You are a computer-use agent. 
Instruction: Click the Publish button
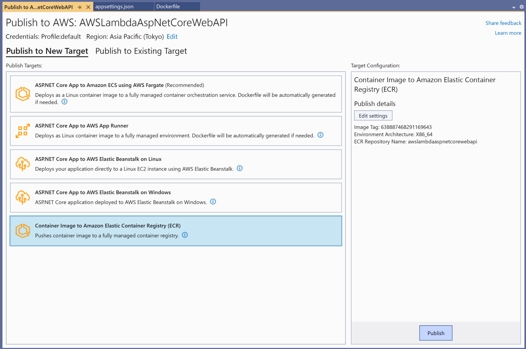coord(436,333)
